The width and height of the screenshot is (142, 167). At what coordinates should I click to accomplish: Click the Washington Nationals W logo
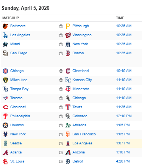point(68,35)
